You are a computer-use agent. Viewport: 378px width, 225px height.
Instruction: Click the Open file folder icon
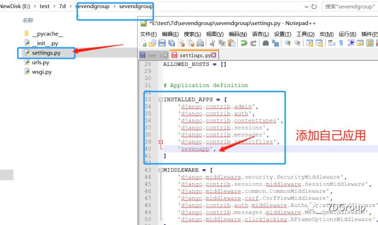pyautogui.click(x=152, y=43)
